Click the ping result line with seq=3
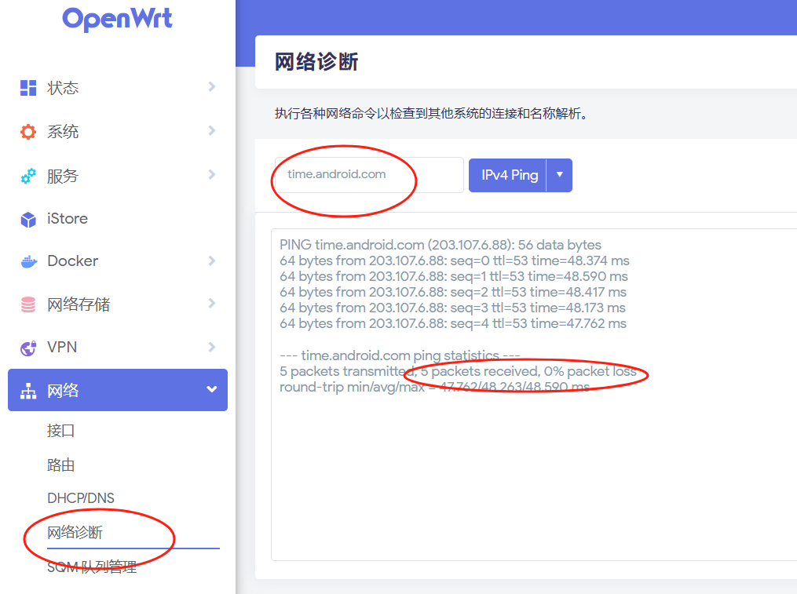Viewport: 797px width, 594px height. pos(452,308)
